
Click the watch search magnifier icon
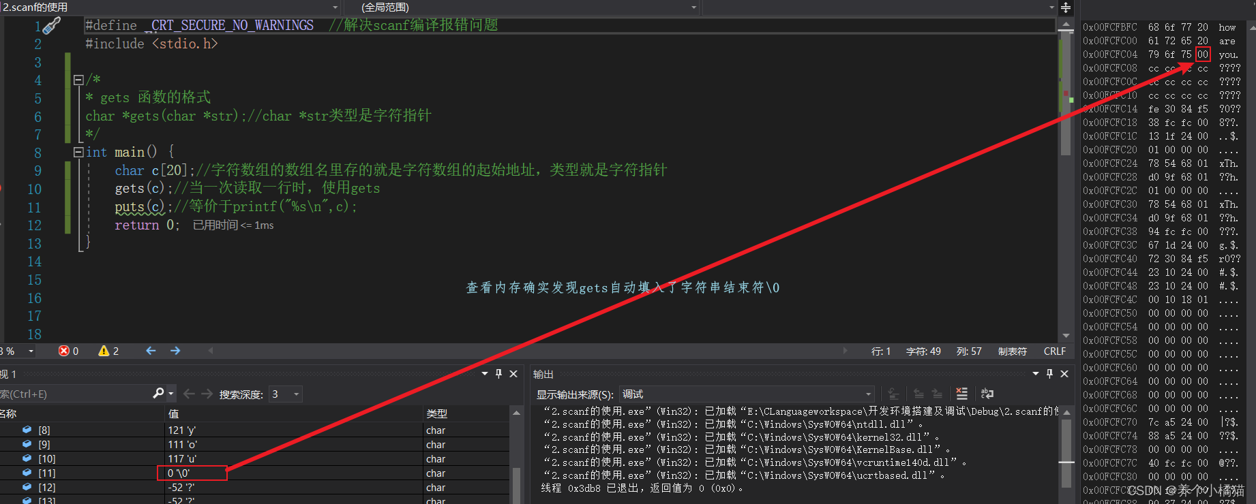tap(158, 393)
